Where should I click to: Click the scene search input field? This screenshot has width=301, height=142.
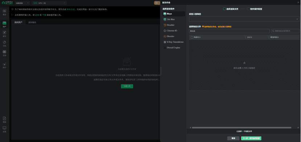[285, 31]
